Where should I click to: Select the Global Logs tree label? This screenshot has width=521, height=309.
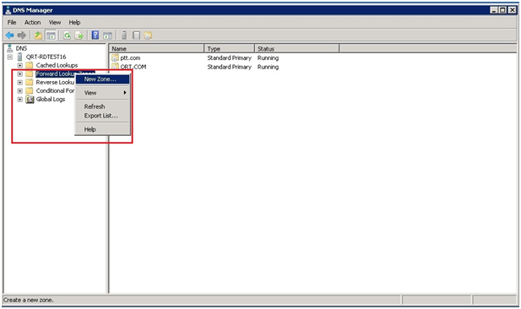pos(51,99)
